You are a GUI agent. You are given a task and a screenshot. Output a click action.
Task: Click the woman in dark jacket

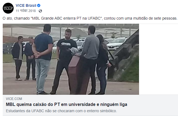(102, 65)
